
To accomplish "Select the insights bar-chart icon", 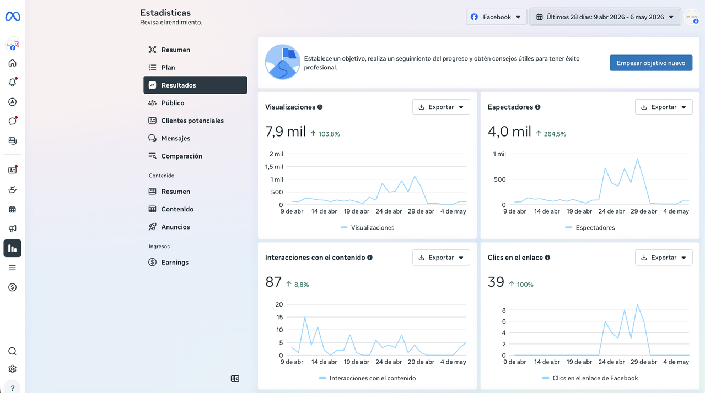I will [13, 248].
